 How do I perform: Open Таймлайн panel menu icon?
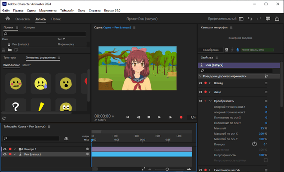click(x=49, y=127)
